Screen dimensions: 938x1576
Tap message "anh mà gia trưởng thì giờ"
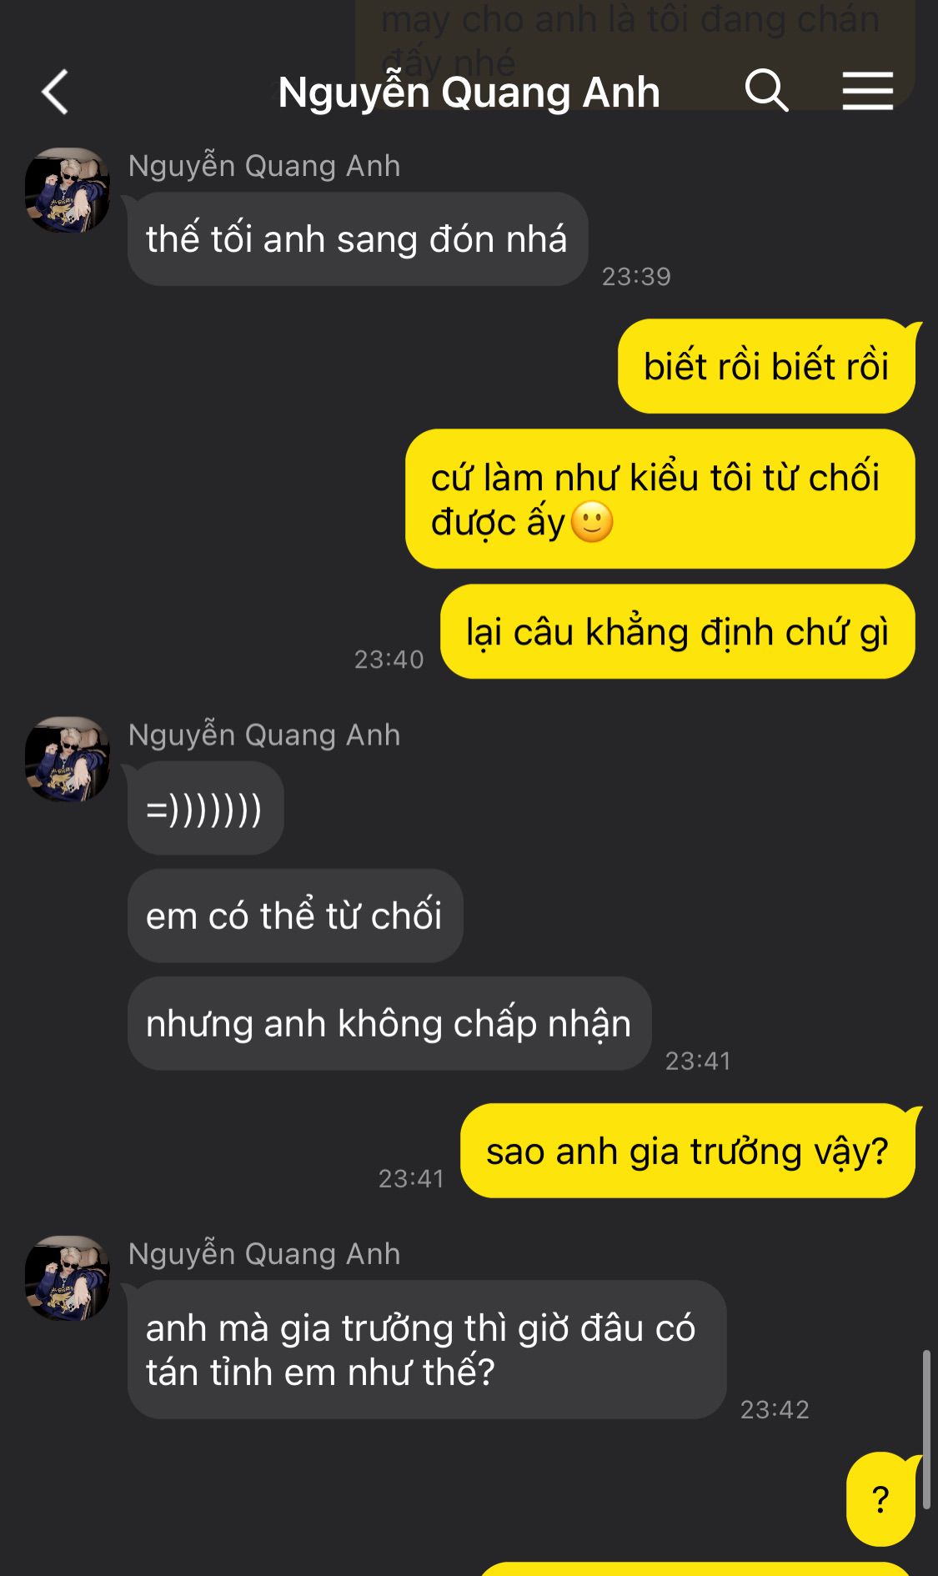tap(427, 1349)
